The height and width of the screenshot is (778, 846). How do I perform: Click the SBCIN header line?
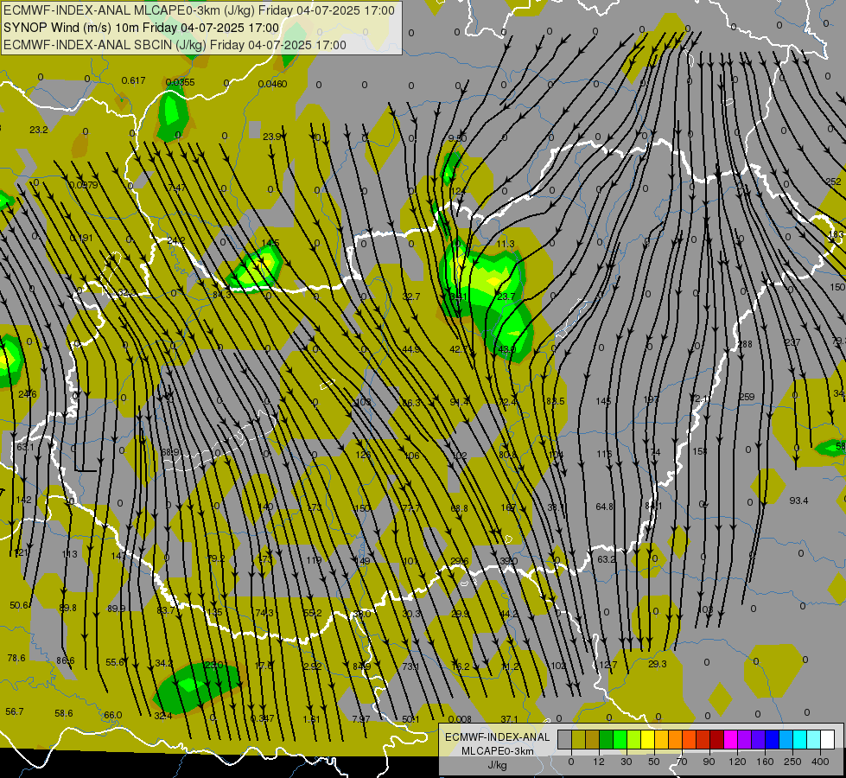point(175,45)
